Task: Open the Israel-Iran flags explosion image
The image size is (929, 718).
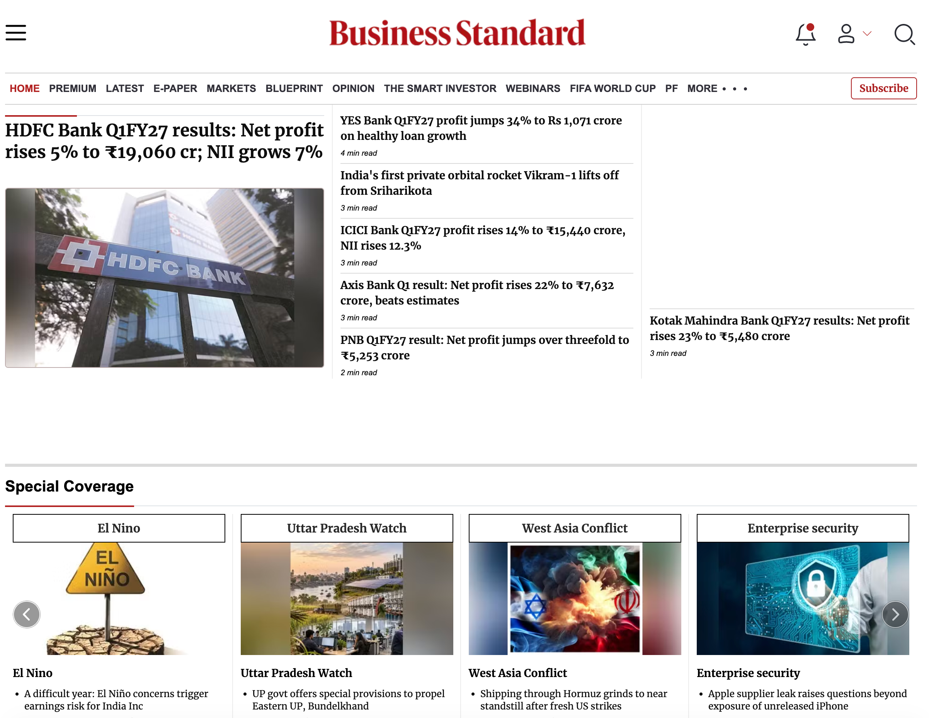Action: [575, 599]
